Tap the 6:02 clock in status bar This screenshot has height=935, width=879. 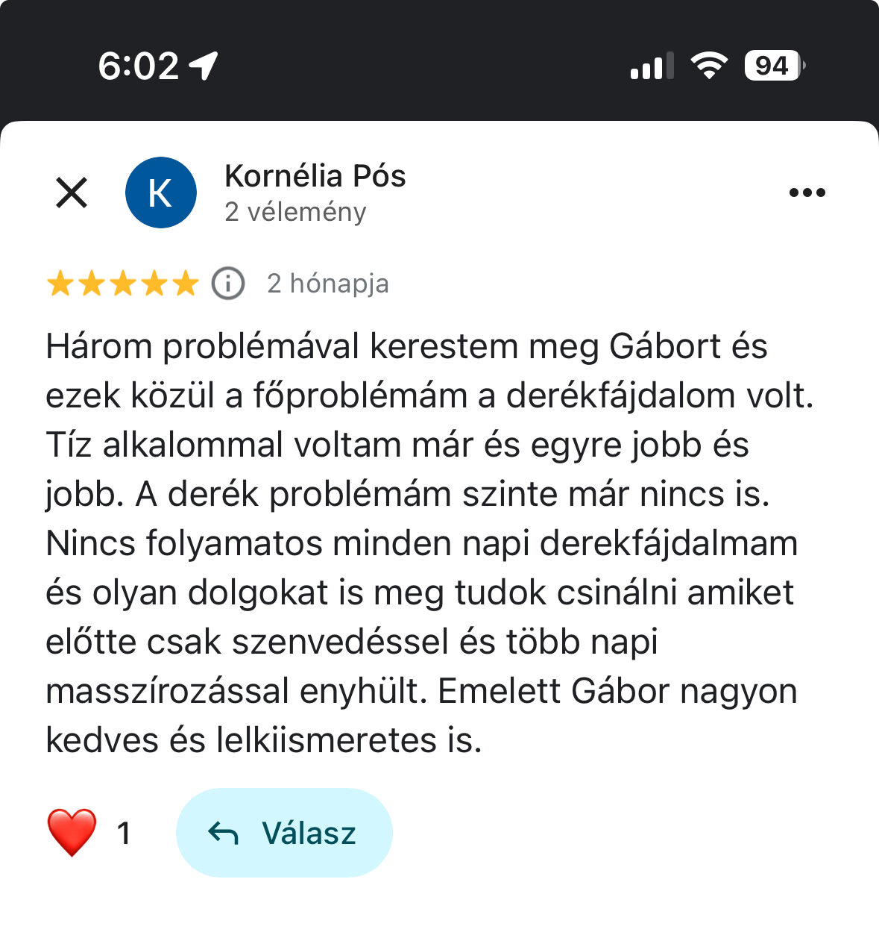[x=139, y=66]
